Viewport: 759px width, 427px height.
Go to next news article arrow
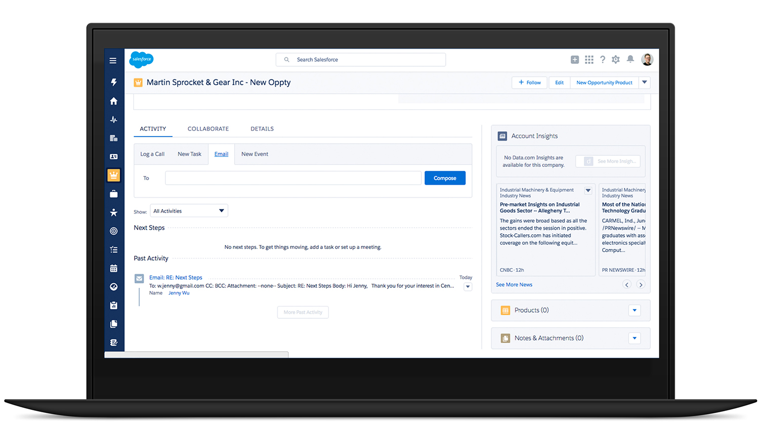click(x=641, y=285)
